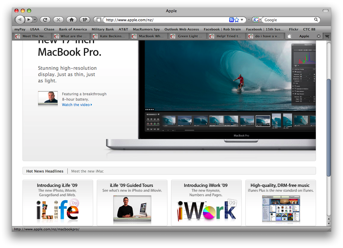Click the magnifying glass search icon

pyautogui.click(x=316, y=20)
